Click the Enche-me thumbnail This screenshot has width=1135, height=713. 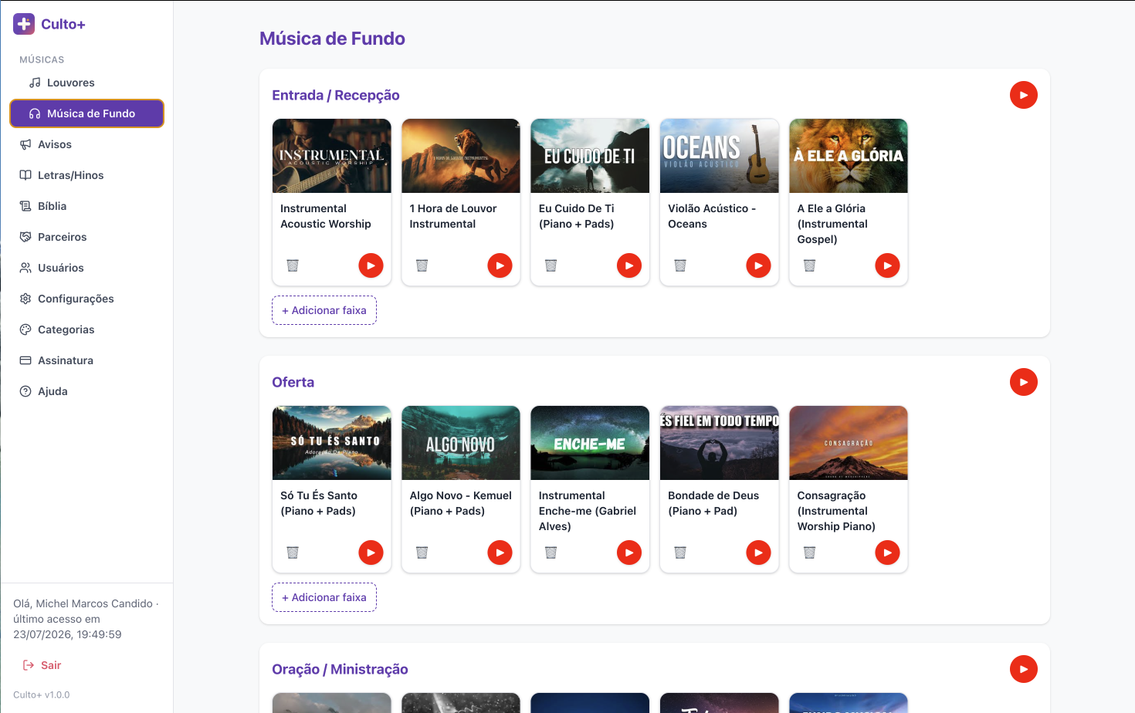590,443
